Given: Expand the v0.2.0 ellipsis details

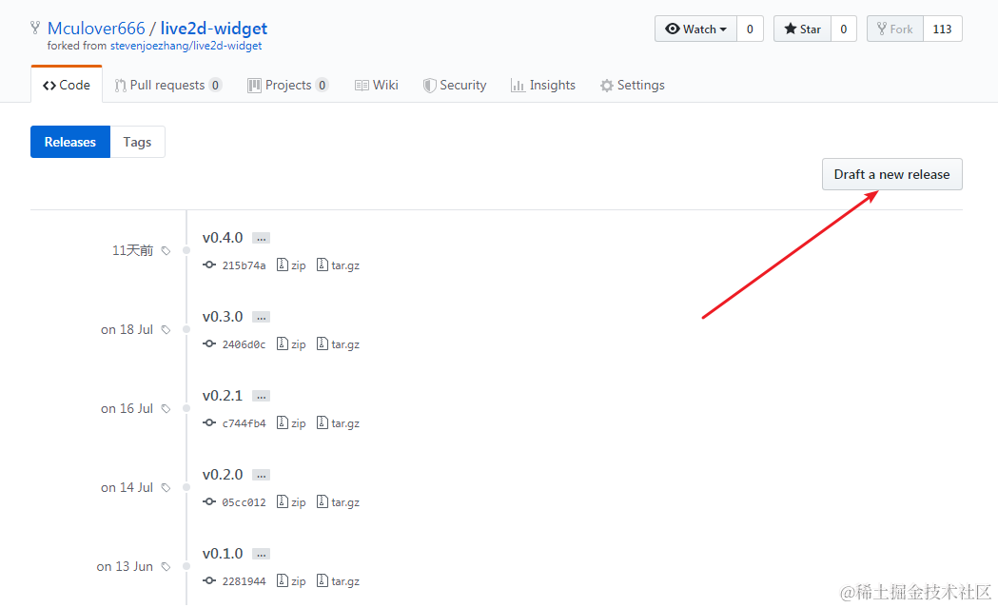Looking at the screenshot, I should coord(261,475).
